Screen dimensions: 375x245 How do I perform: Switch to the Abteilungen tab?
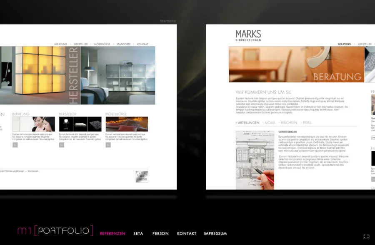[x=248, y=123]
